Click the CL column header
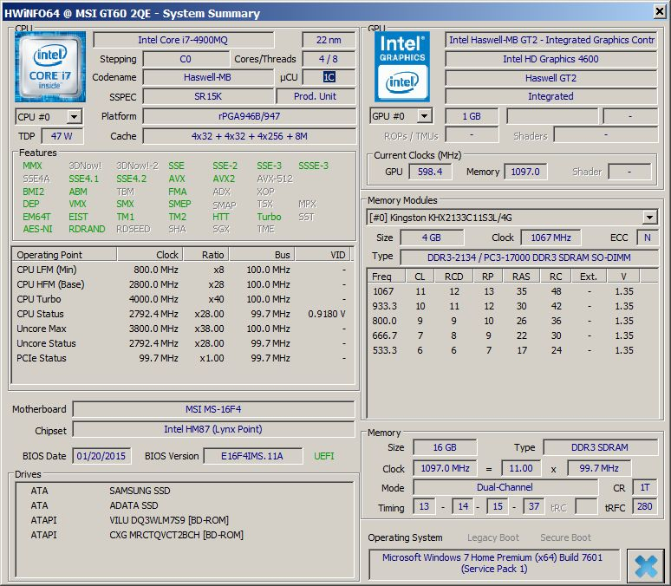Viewport: 671px width, 586px height. tap(420, 277)
